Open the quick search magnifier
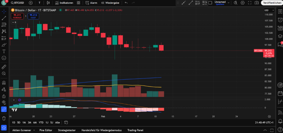This screenshot has height=133, width=283. click(x=235, y=3)
